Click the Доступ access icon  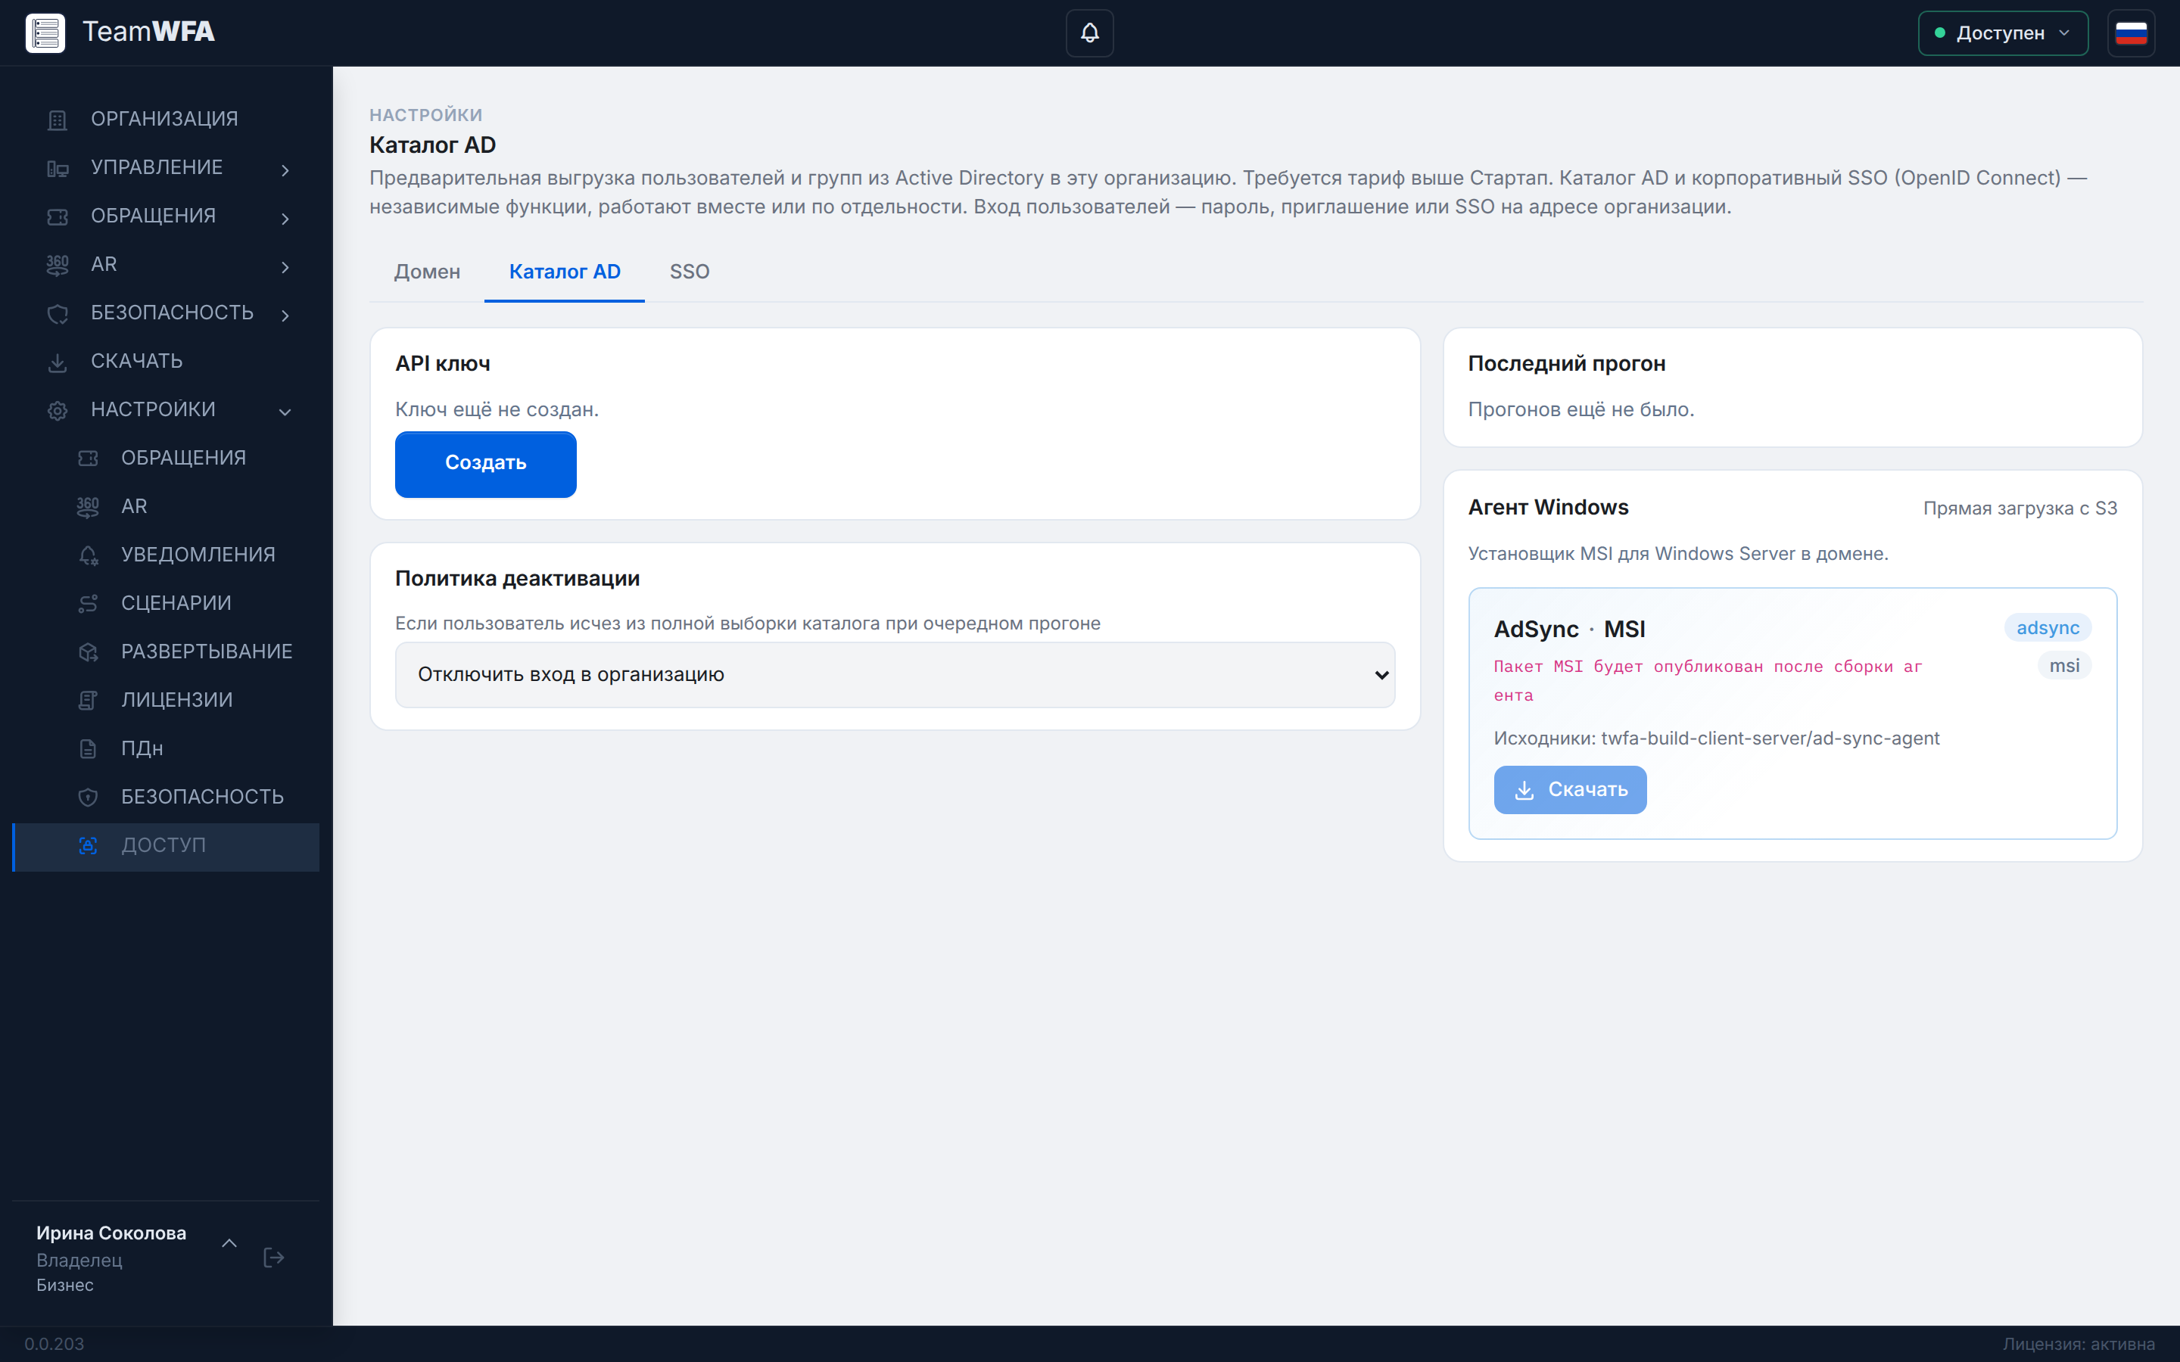coord(89,846)
